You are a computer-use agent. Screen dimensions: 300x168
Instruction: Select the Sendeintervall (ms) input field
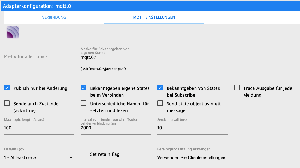coord(192,128)
